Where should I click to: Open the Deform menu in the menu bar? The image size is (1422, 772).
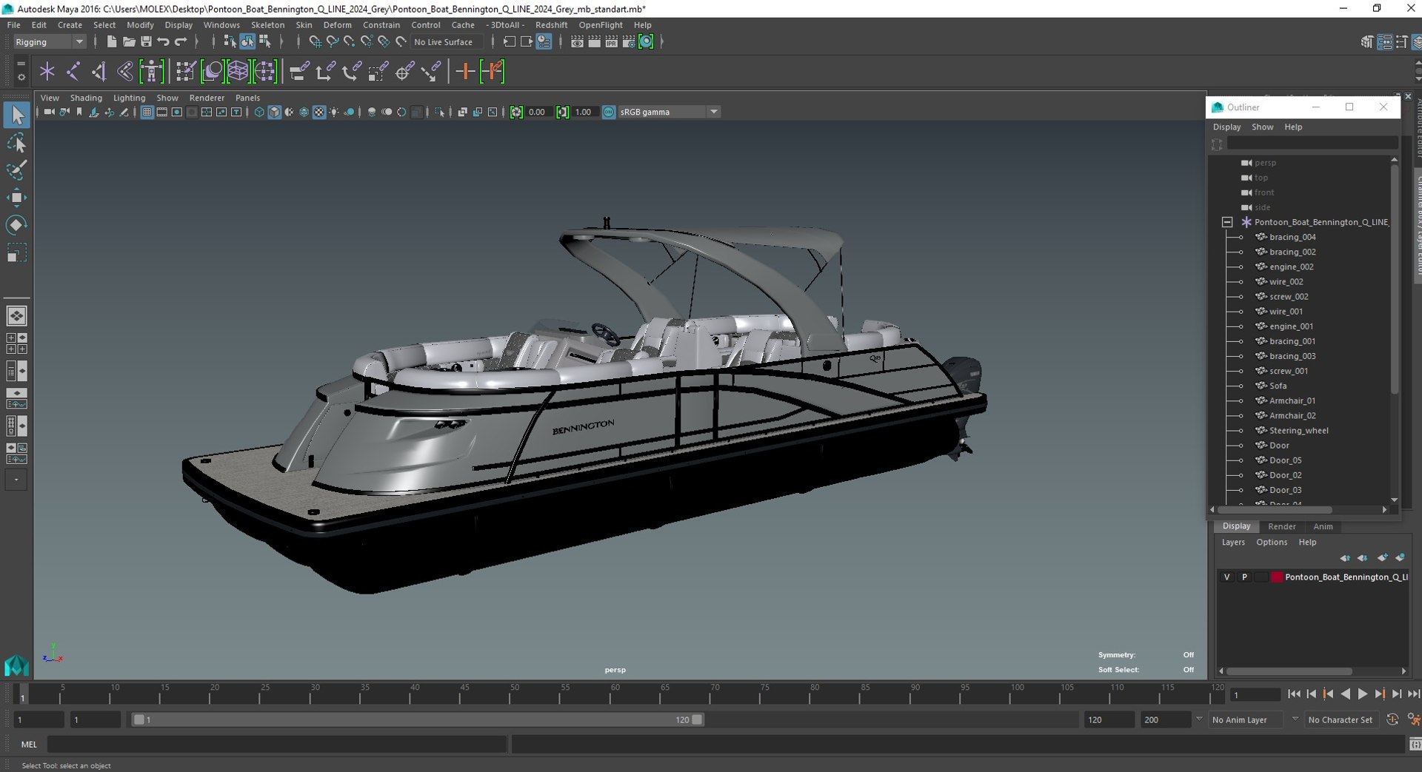click(337, 25)
